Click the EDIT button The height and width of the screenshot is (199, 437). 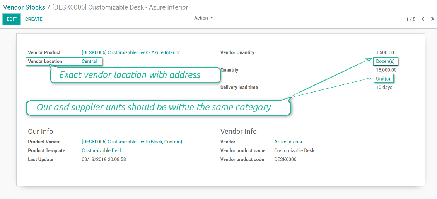(12, 19)
